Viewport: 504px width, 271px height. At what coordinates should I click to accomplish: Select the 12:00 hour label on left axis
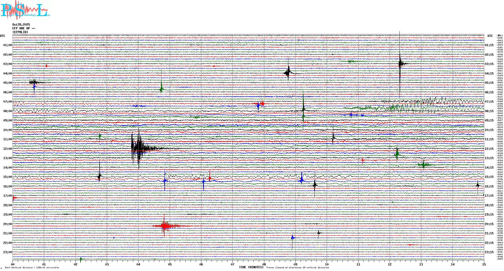(8, 149)
